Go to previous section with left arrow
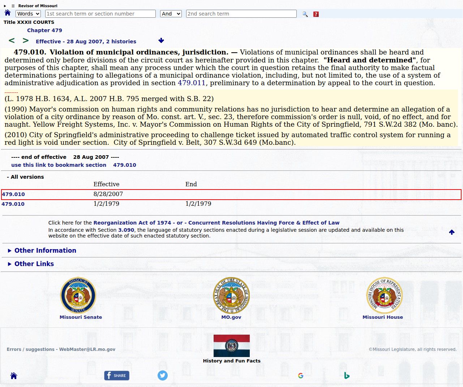Viewport: 463px width, 387px height. (x=12, y=40)
